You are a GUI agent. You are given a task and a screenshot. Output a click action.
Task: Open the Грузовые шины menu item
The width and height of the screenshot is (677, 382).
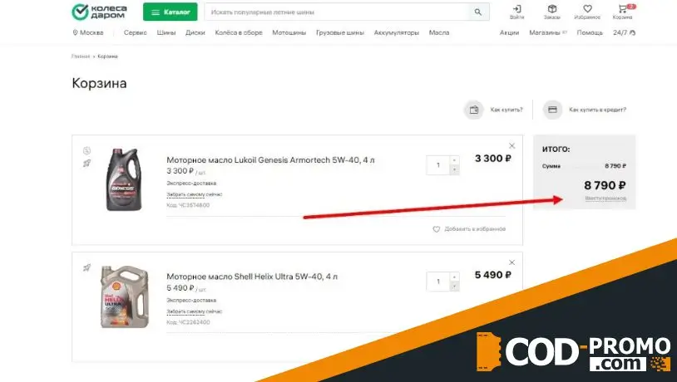[x=340, y=32]
